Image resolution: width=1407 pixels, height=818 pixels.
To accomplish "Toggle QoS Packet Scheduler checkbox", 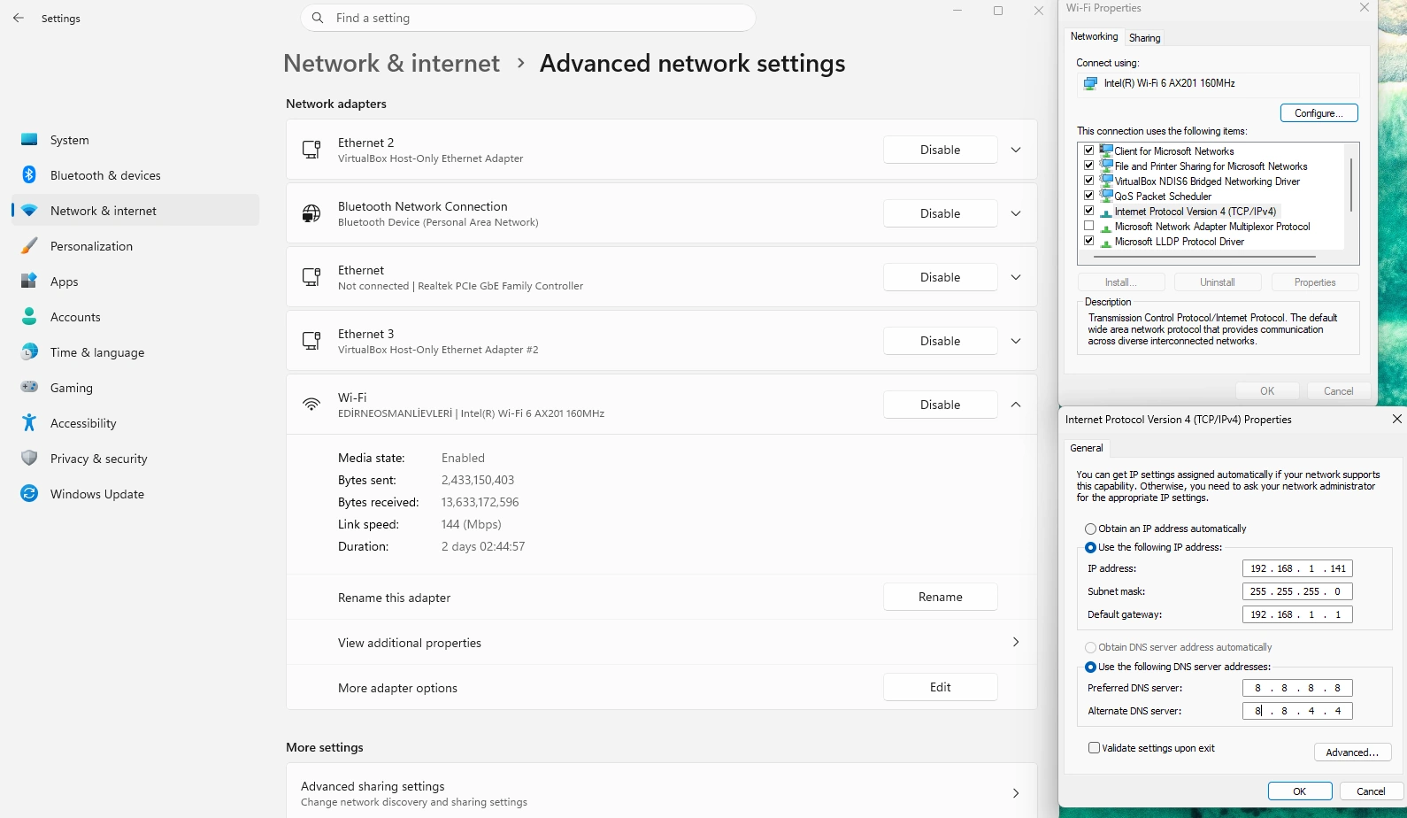I will point(1089,196).
